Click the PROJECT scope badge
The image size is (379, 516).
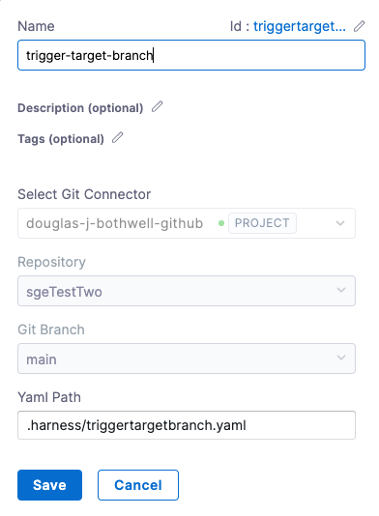[x=262, y=223]
